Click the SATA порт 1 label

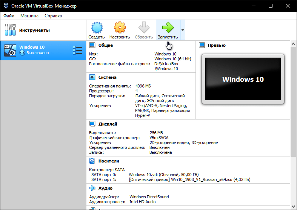[104, 179]
